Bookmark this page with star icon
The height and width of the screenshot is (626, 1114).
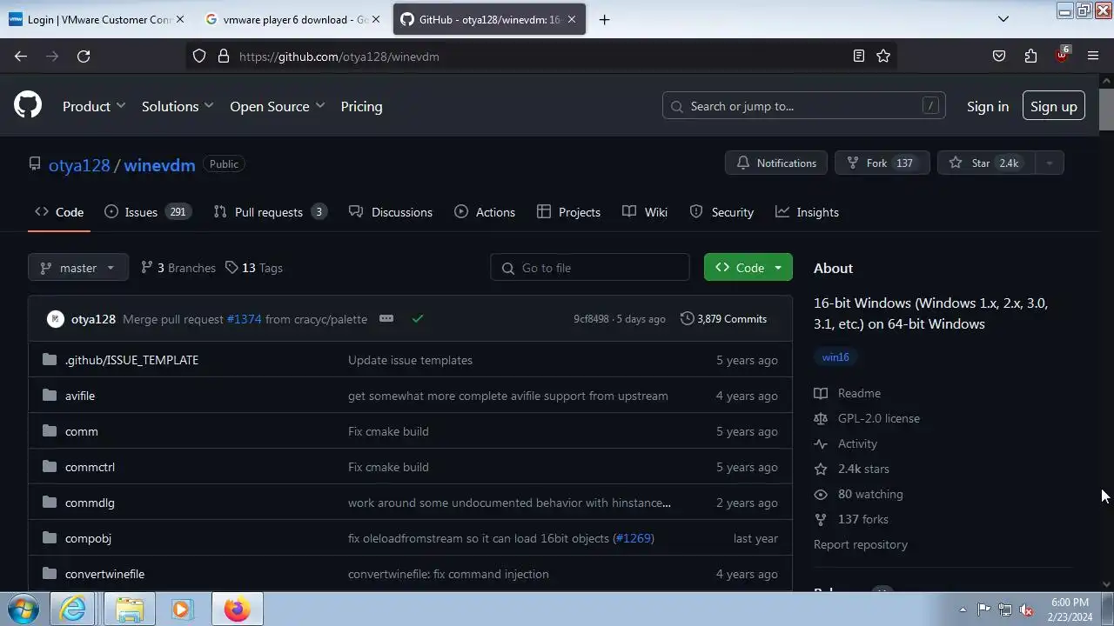883,57
